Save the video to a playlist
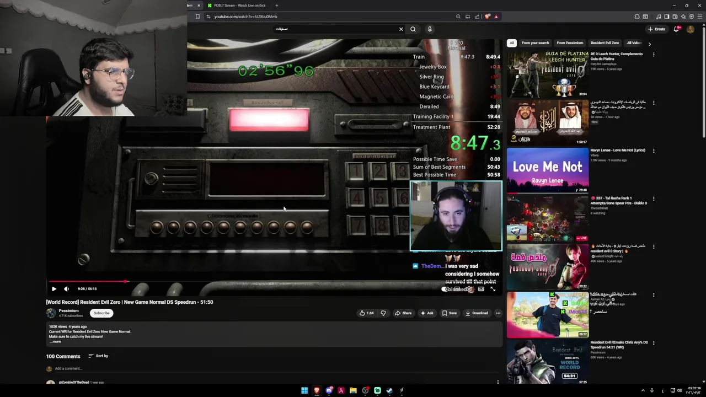 coord(449,313)
